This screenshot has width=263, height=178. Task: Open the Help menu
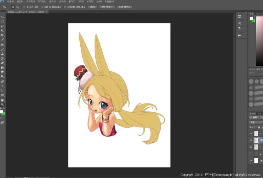pos(109,1)
